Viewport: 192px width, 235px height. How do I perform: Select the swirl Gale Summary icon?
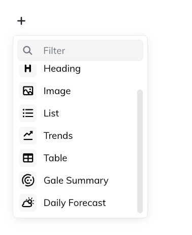coord(28,180)
